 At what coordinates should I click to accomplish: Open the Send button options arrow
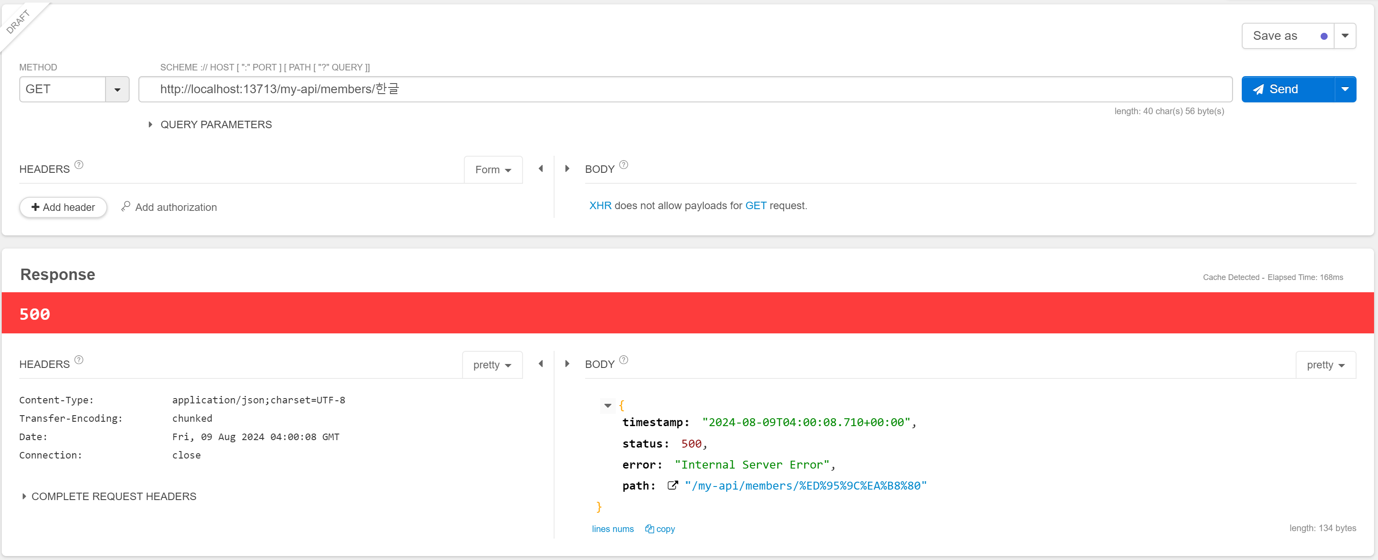(x=1344, y=89)
